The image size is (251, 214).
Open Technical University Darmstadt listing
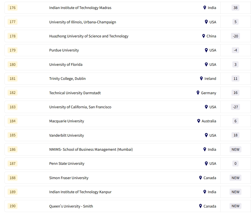pyautogui.click(x=75, y=93)
